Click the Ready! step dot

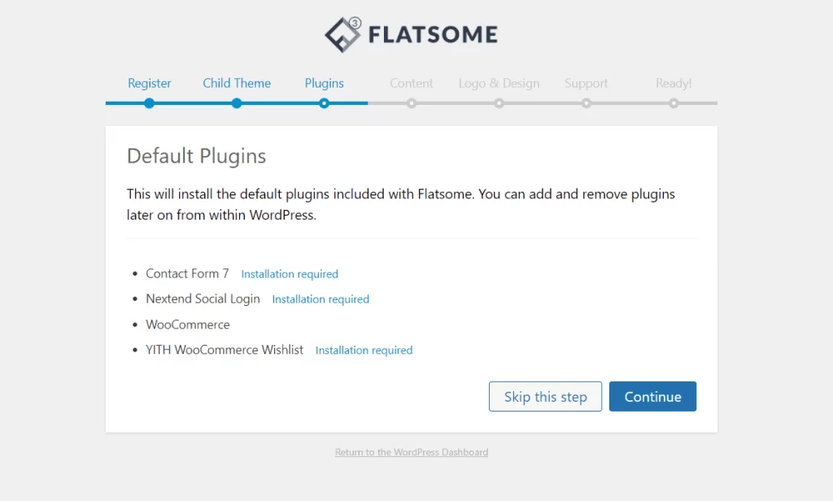(674, 103)
